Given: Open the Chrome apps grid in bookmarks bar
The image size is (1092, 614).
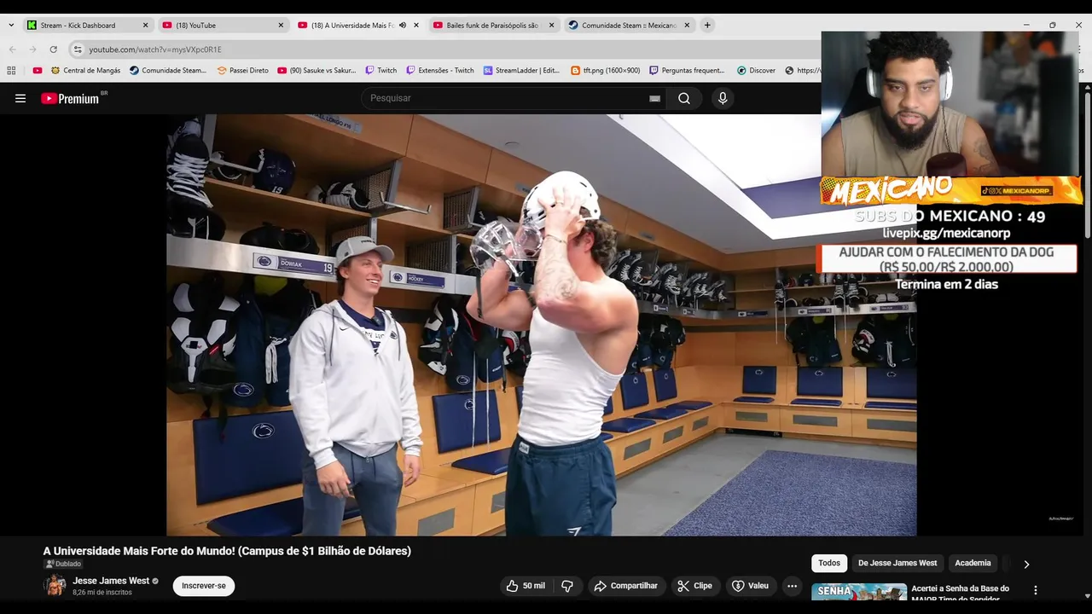Looking at the screenshot, I should pyautogui.click(x=11, y=70).
